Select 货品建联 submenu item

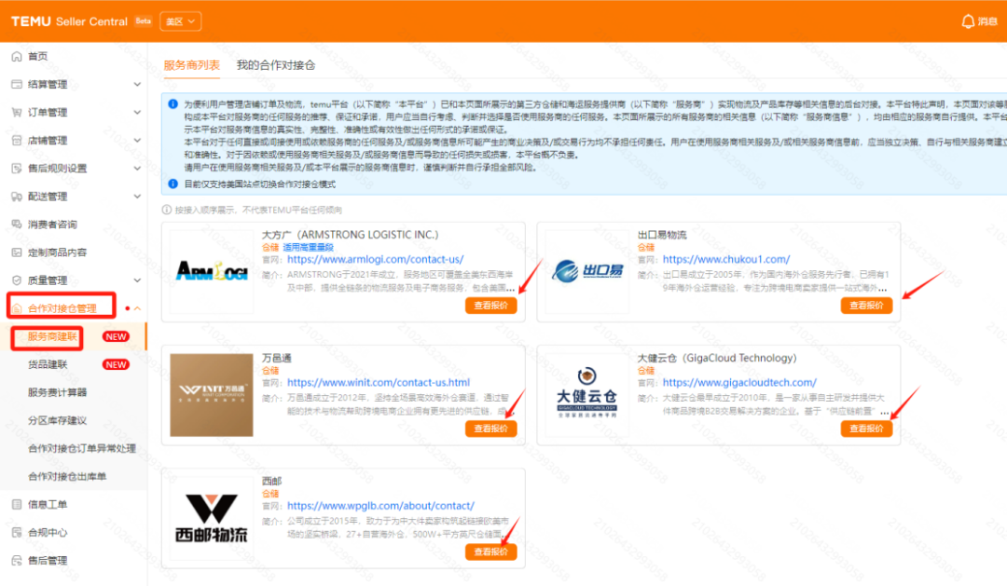coord(48,364)
